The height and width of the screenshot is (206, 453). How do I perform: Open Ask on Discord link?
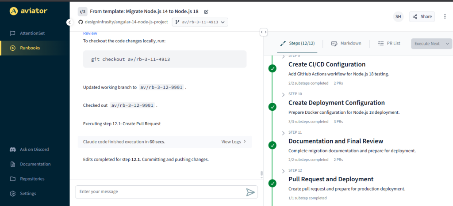[x=34, y=150]
